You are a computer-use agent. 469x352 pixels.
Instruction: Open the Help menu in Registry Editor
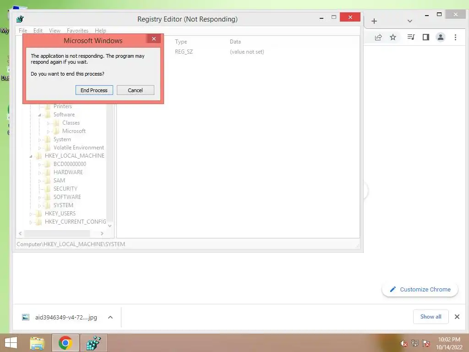100,31
